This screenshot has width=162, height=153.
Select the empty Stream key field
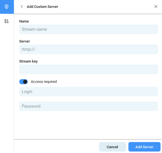click(x=88, y=69)
